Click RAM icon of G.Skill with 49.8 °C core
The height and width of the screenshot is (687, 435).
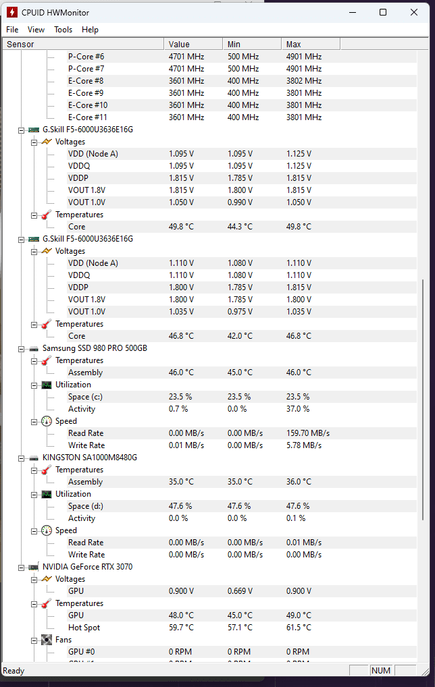34,130
